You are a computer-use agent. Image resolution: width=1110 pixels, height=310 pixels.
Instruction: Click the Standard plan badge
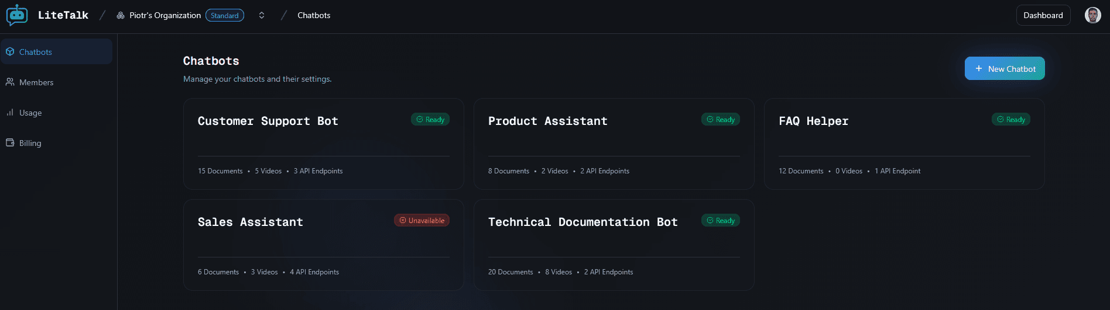click(225, 15)
